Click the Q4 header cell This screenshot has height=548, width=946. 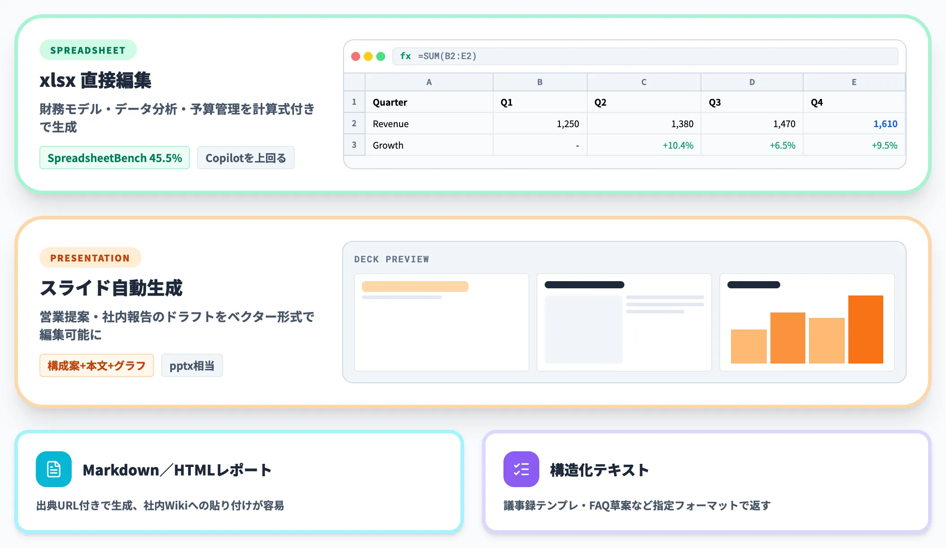[854, 102]
